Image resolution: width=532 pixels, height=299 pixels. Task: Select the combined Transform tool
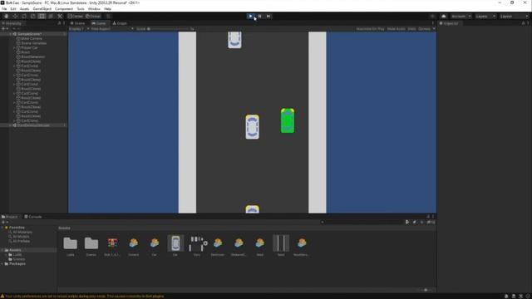tap(51, 16)
